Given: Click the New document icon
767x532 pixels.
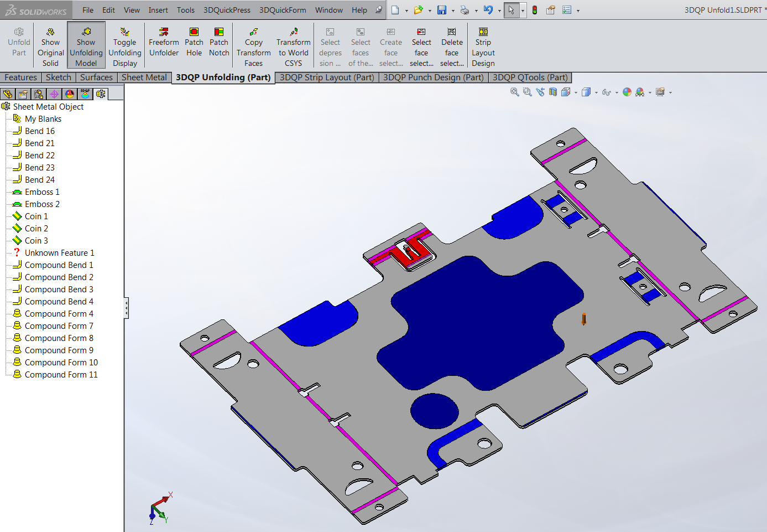Looking at the screenshot, I should coord(395,10).
